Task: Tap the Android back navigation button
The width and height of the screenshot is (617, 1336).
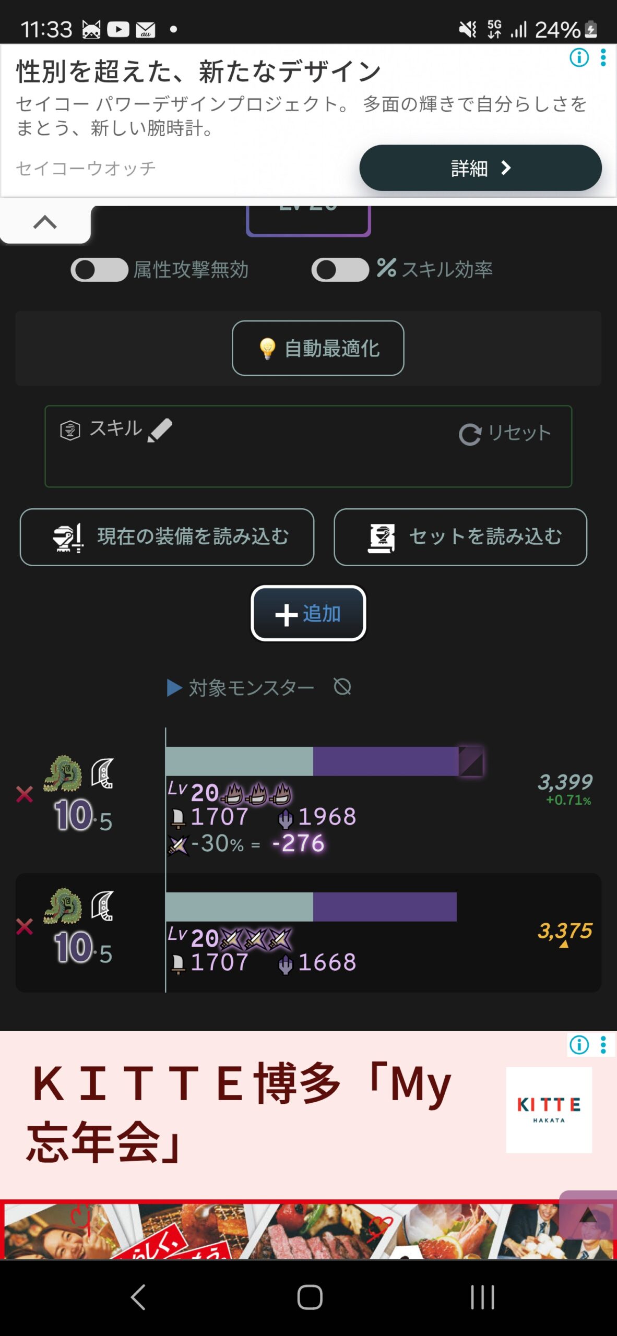Action: click(138, 1297)
